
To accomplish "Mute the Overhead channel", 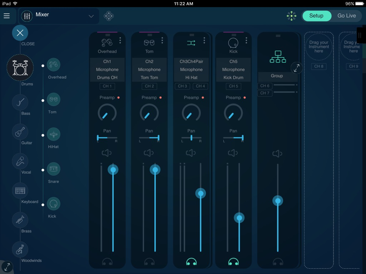I will (107, 153).
